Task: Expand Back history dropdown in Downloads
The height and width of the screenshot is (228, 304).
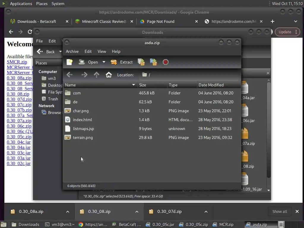Action: 60,52
